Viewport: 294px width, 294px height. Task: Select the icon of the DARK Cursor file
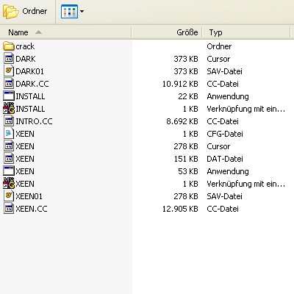(x=9, y=59)
